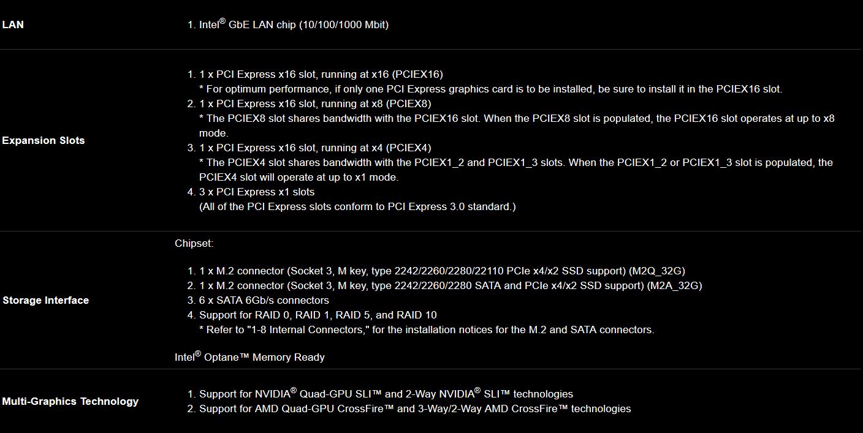This screenshot has height=433, width=863.
Task: Click the Intel GbE LAN chip line
Action: pyautogui.click(x=294, y=25)
